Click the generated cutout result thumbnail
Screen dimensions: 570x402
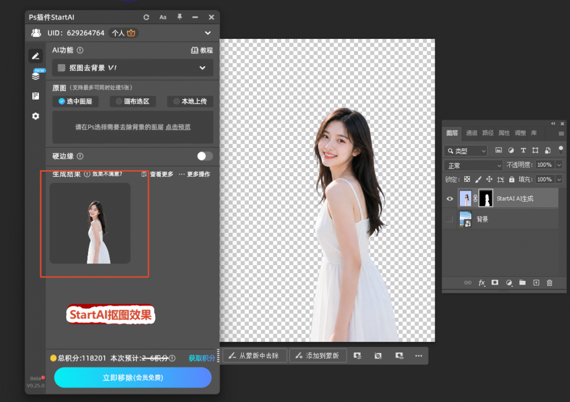click(x=90, y=224)
